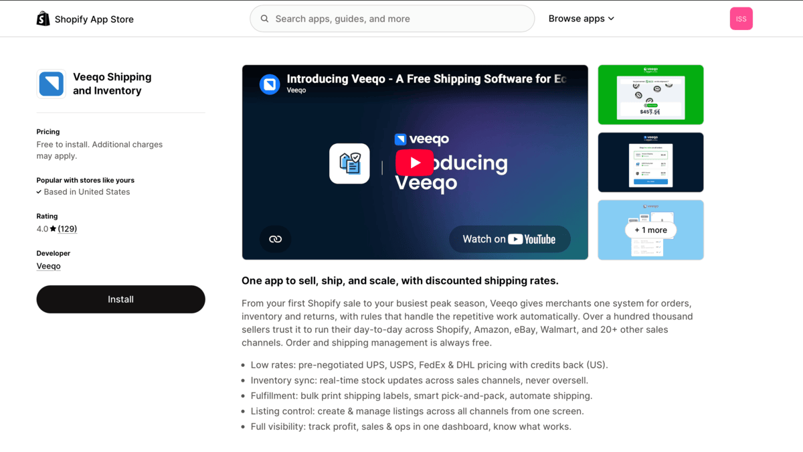Open the Veeqo developer link
803x452 pixels.
pos(48,266)
